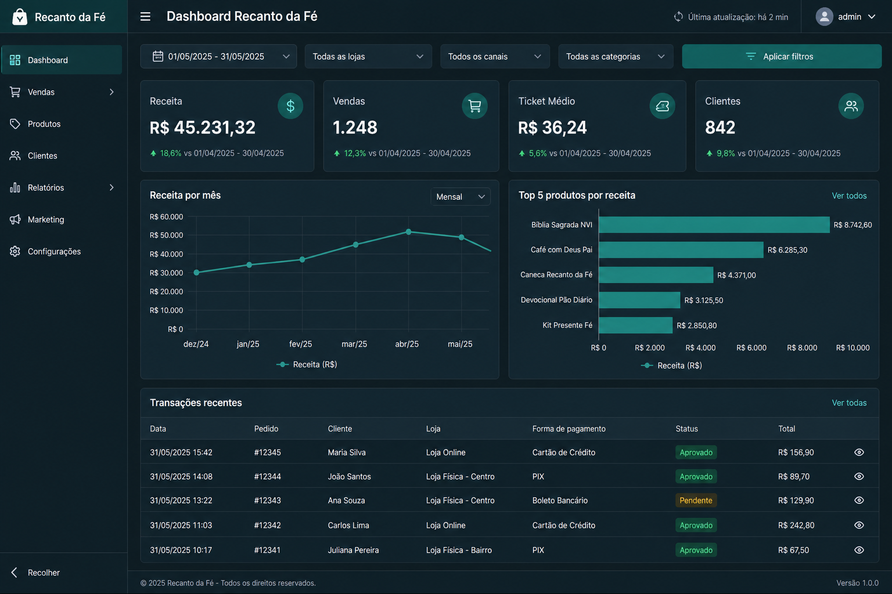Click the calendar icon in date filter
Viewport: 892px width, 594px height.
(157, 56)
